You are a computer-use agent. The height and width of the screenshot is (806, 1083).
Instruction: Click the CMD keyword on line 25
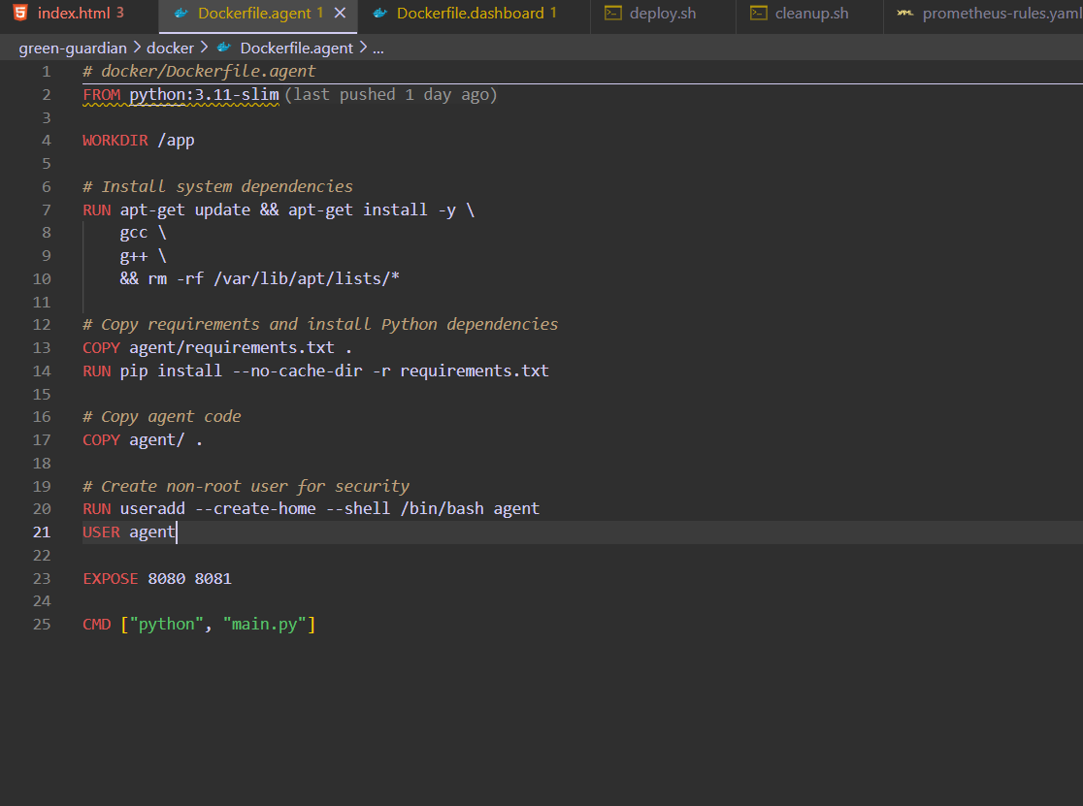(x=97, y=625)
